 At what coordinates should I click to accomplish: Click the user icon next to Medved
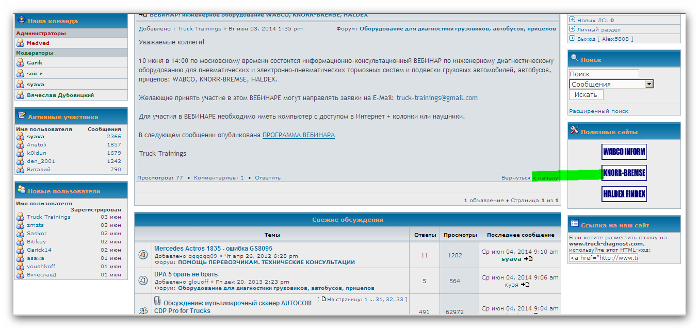coord(20,43)
